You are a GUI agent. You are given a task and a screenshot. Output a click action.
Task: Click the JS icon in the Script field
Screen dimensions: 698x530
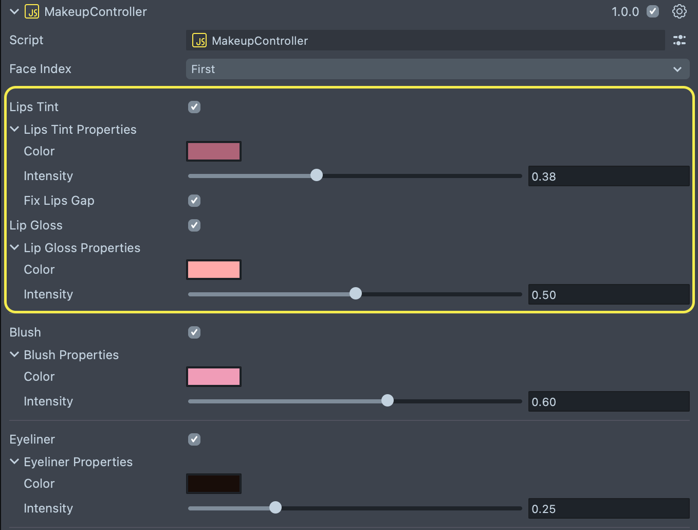[x=199, y=41]
